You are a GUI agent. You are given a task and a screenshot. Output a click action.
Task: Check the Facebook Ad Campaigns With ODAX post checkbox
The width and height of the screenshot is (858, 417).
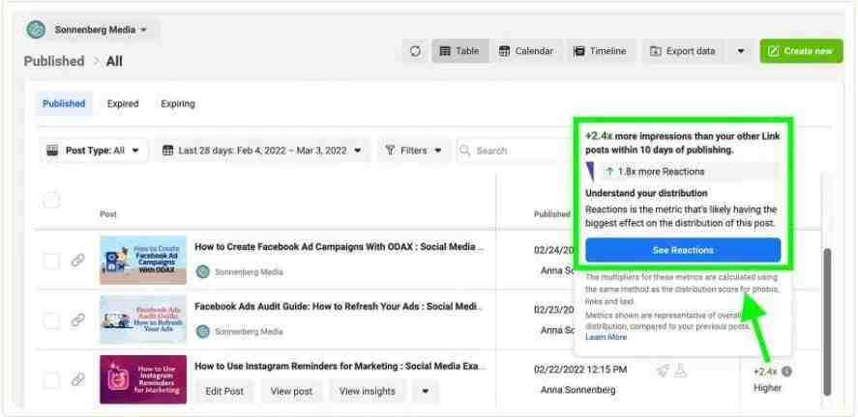coord(51,261)
